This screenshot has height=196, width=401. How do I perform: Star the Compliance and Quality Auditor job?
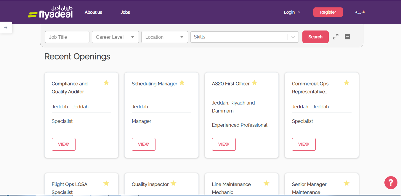pyautogui.click(x=106, y=83)
